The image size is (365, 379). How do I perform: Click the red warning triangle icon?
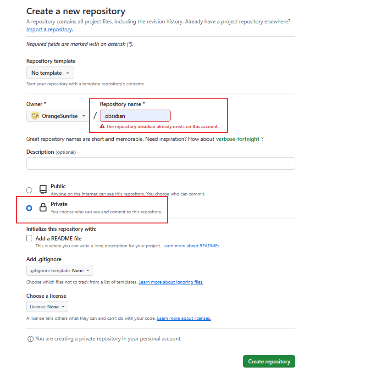pyautogui.click(x=102, y=127)
